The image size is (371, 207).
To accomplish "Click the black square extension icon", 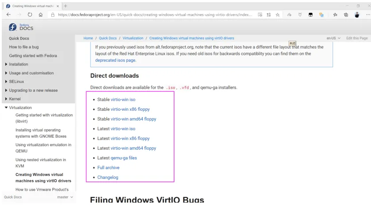I will (310, 15).
